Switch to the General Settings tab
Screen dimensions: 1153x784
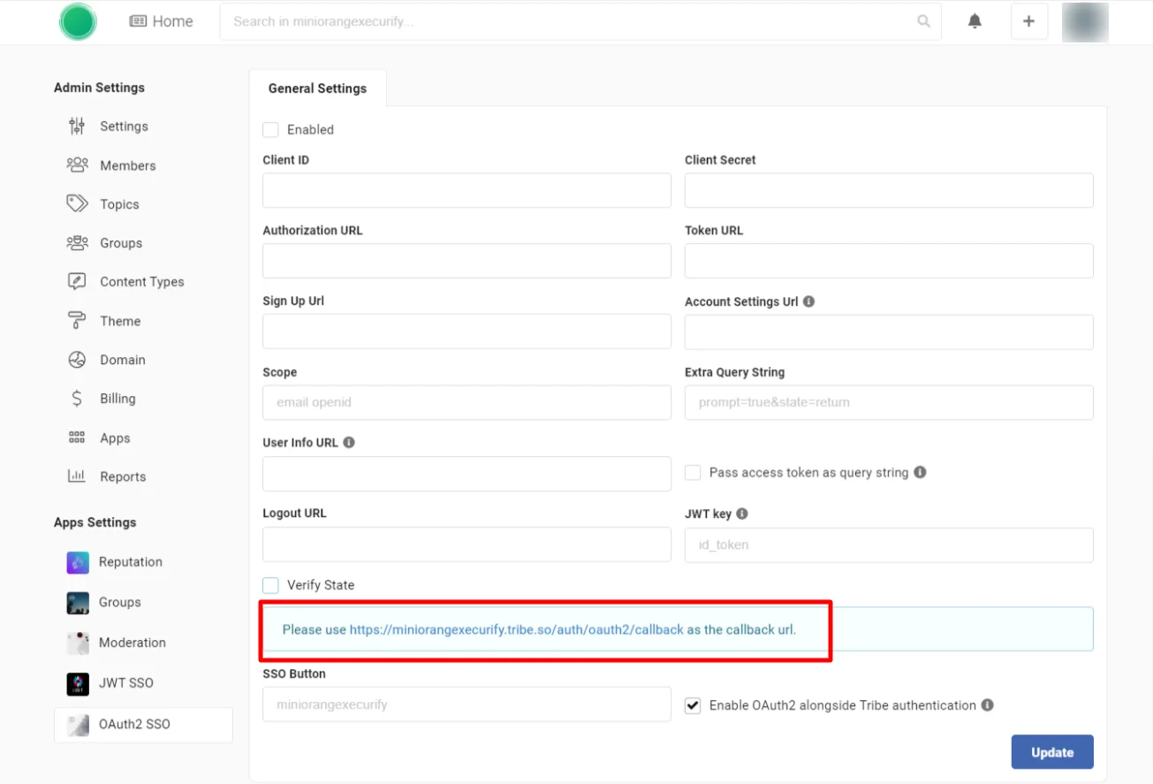[x=317, y=88]
